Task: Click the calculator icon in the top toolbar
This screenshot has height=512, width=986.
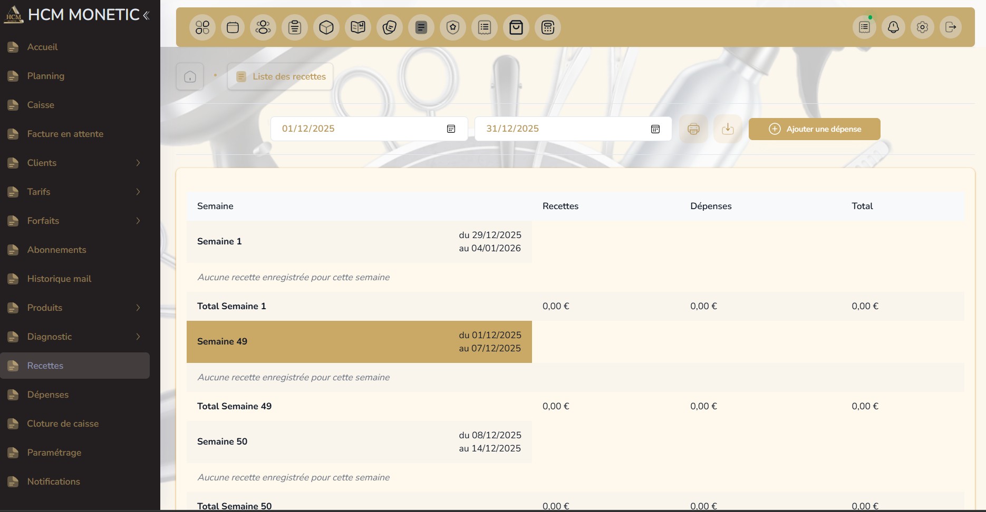Action: coord(548,27)
